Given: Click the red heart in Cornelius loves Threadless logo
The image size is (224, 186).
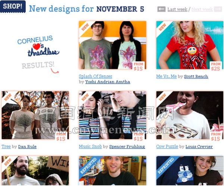Looking at the screenshot, I should tap(37, 46).
